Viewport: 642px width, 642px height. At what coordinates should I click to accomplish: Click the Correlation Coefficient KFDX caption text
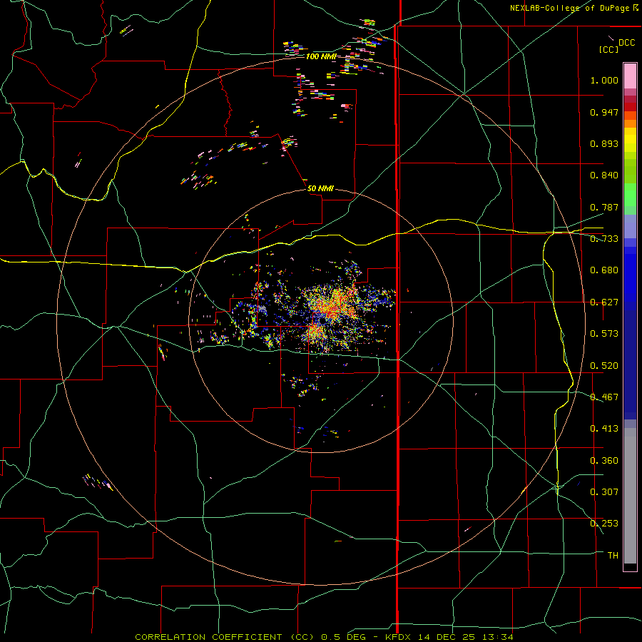coord(324,637)
